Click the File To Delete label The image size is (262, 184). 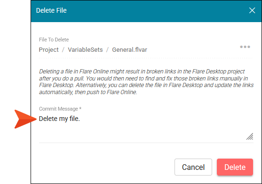(x=54, y=40)
